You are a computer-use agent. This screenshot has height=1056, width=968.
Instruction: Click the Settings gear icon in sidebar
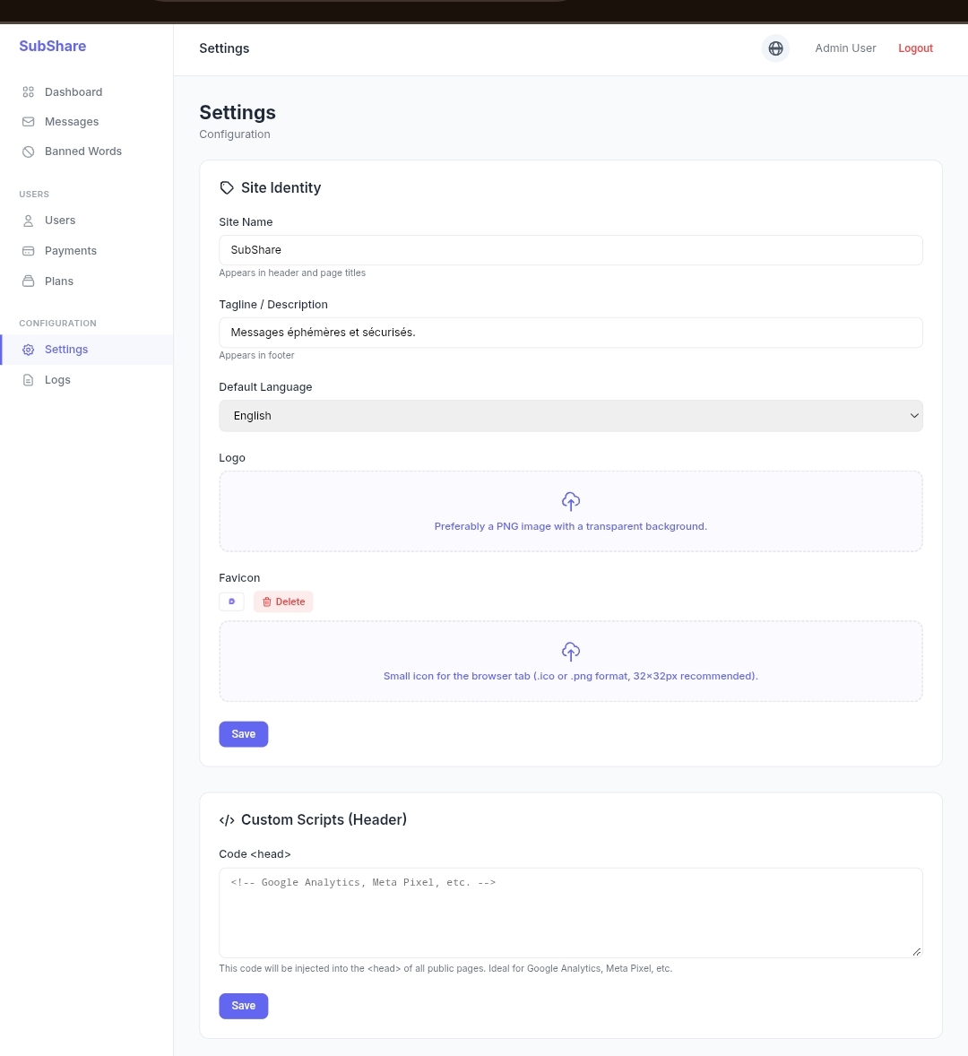tap(29, 350)
